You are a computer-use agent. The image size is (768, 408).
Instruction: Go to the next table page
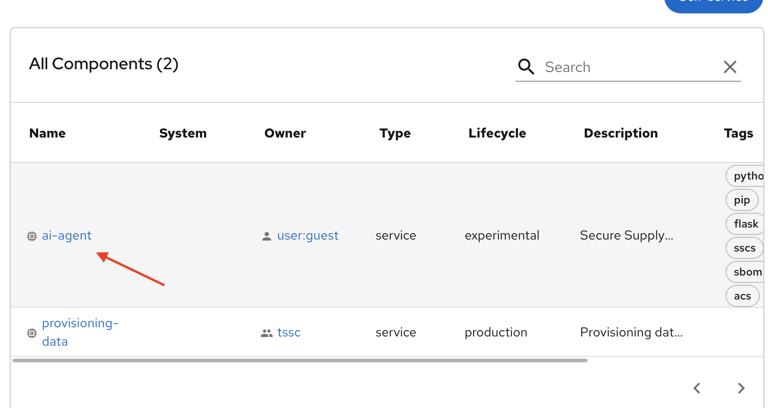pyautogui.click(x=741, y=388)
